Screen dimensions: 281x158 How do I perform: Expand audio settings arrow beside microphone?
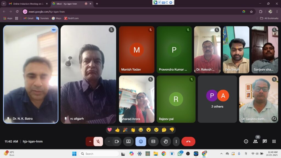pos(90,142)
